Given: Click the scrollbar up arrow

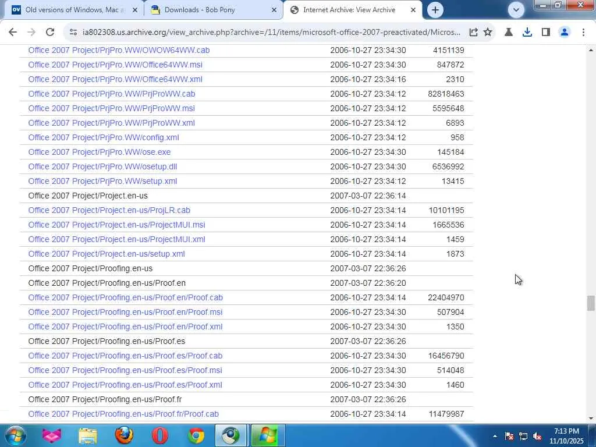Looking at the screenshot, I should click(x=590, y=50).
